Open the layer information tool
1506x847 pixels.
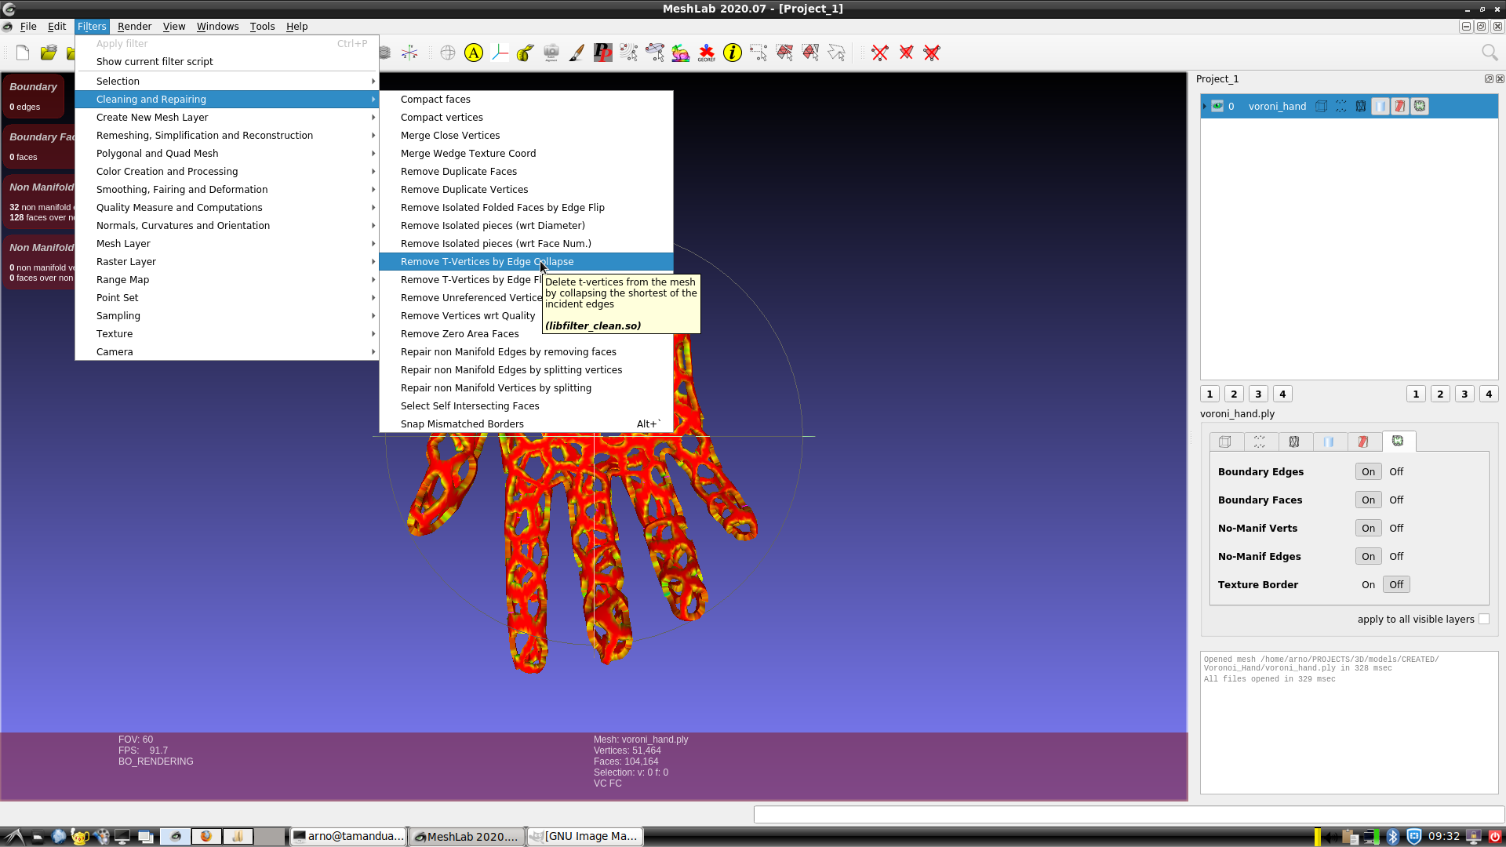click(x=732, y=53)
